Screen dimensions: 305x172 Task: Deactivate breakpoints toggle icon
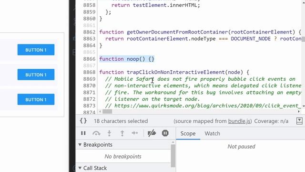tap(152, 133)
